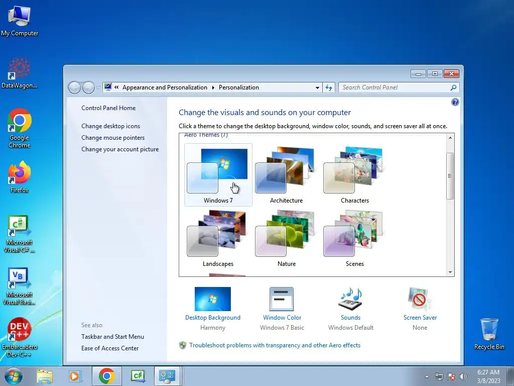Click the network tray icon

[439, 376]
